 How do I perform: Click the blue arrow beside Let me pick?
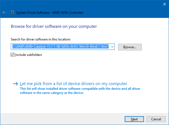15,84
